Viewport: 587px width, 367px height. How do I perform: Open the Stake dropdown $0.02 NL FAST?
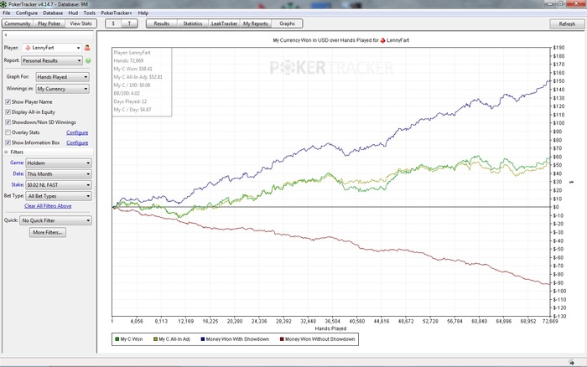(x=59, y=185)
